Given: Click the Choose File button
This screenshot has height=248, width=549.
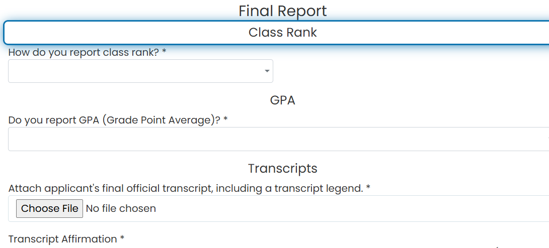Looking at the screenshot, I should [x=49, y=208].
